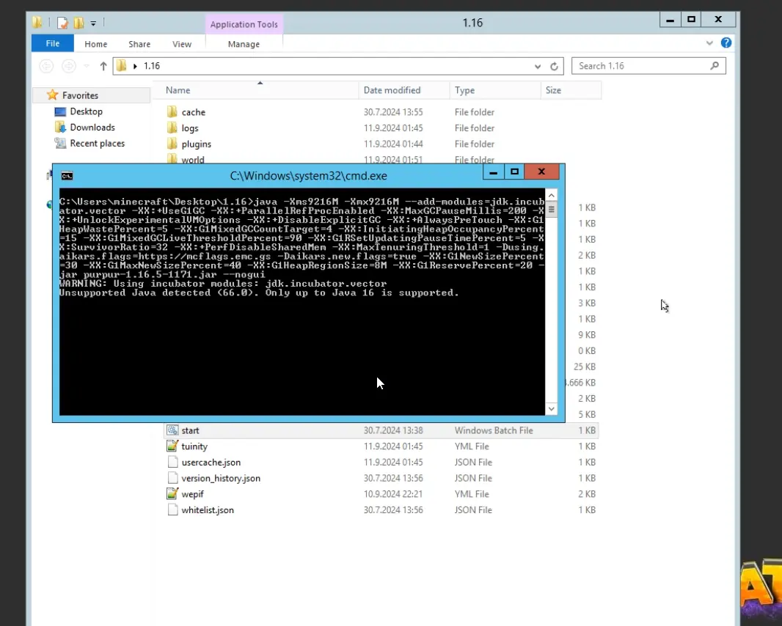Open the logs folder icon
Image resolution: width=782 pixels, height=626 pixels.
click(172, 128)
